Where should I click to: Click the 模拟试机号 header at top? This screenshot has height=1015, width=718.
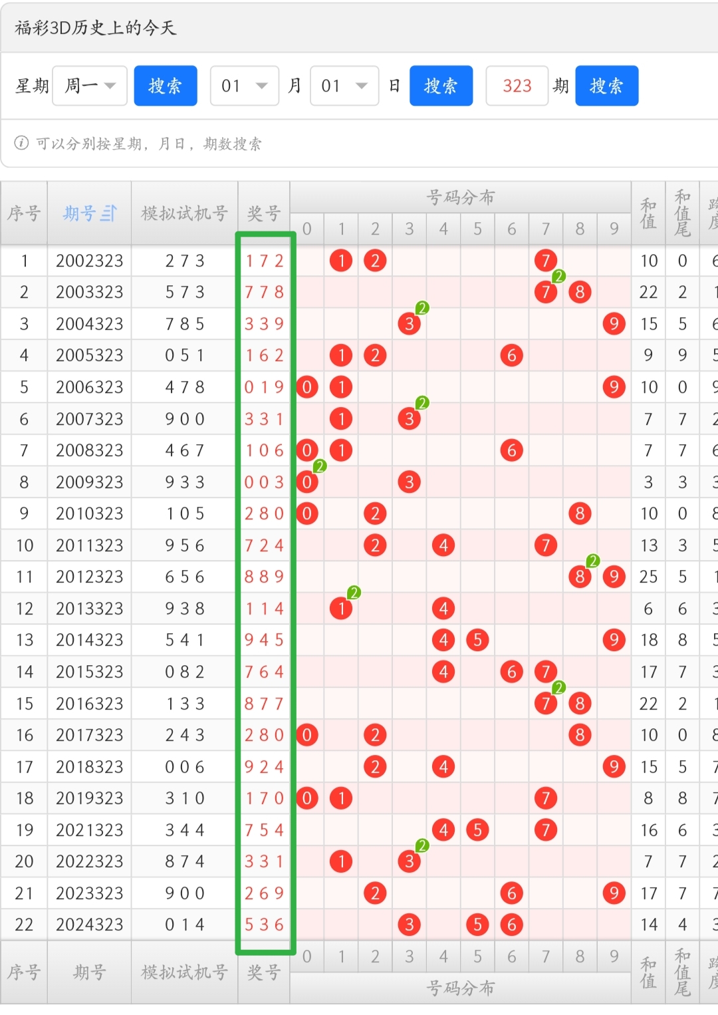click(x=185, y=214)
